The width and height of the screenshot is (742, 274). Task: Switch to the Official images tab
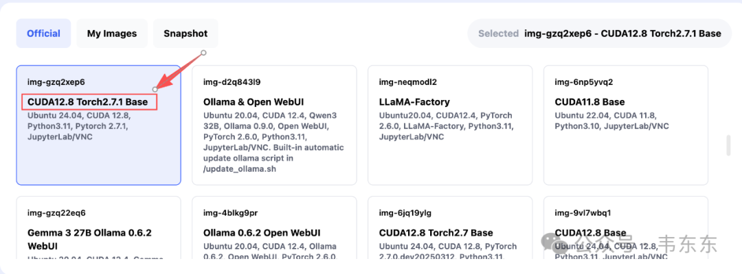(43, 34)
